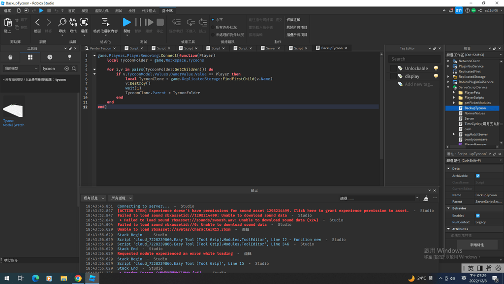Click the Stop icon in the test section
This screenshot has height=284, width=504.
coord(160,22)
